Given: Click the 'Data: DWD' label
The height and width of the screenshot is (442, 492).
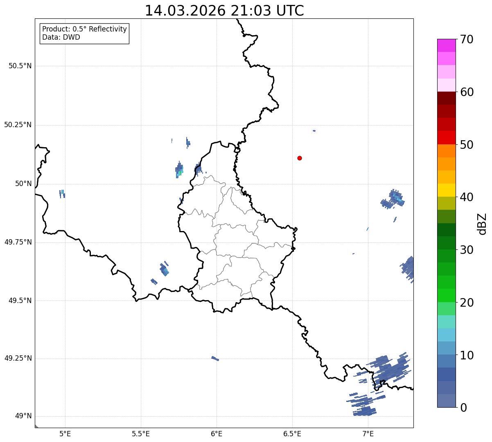Looking at the screenshot, I should tap(61, 38).
